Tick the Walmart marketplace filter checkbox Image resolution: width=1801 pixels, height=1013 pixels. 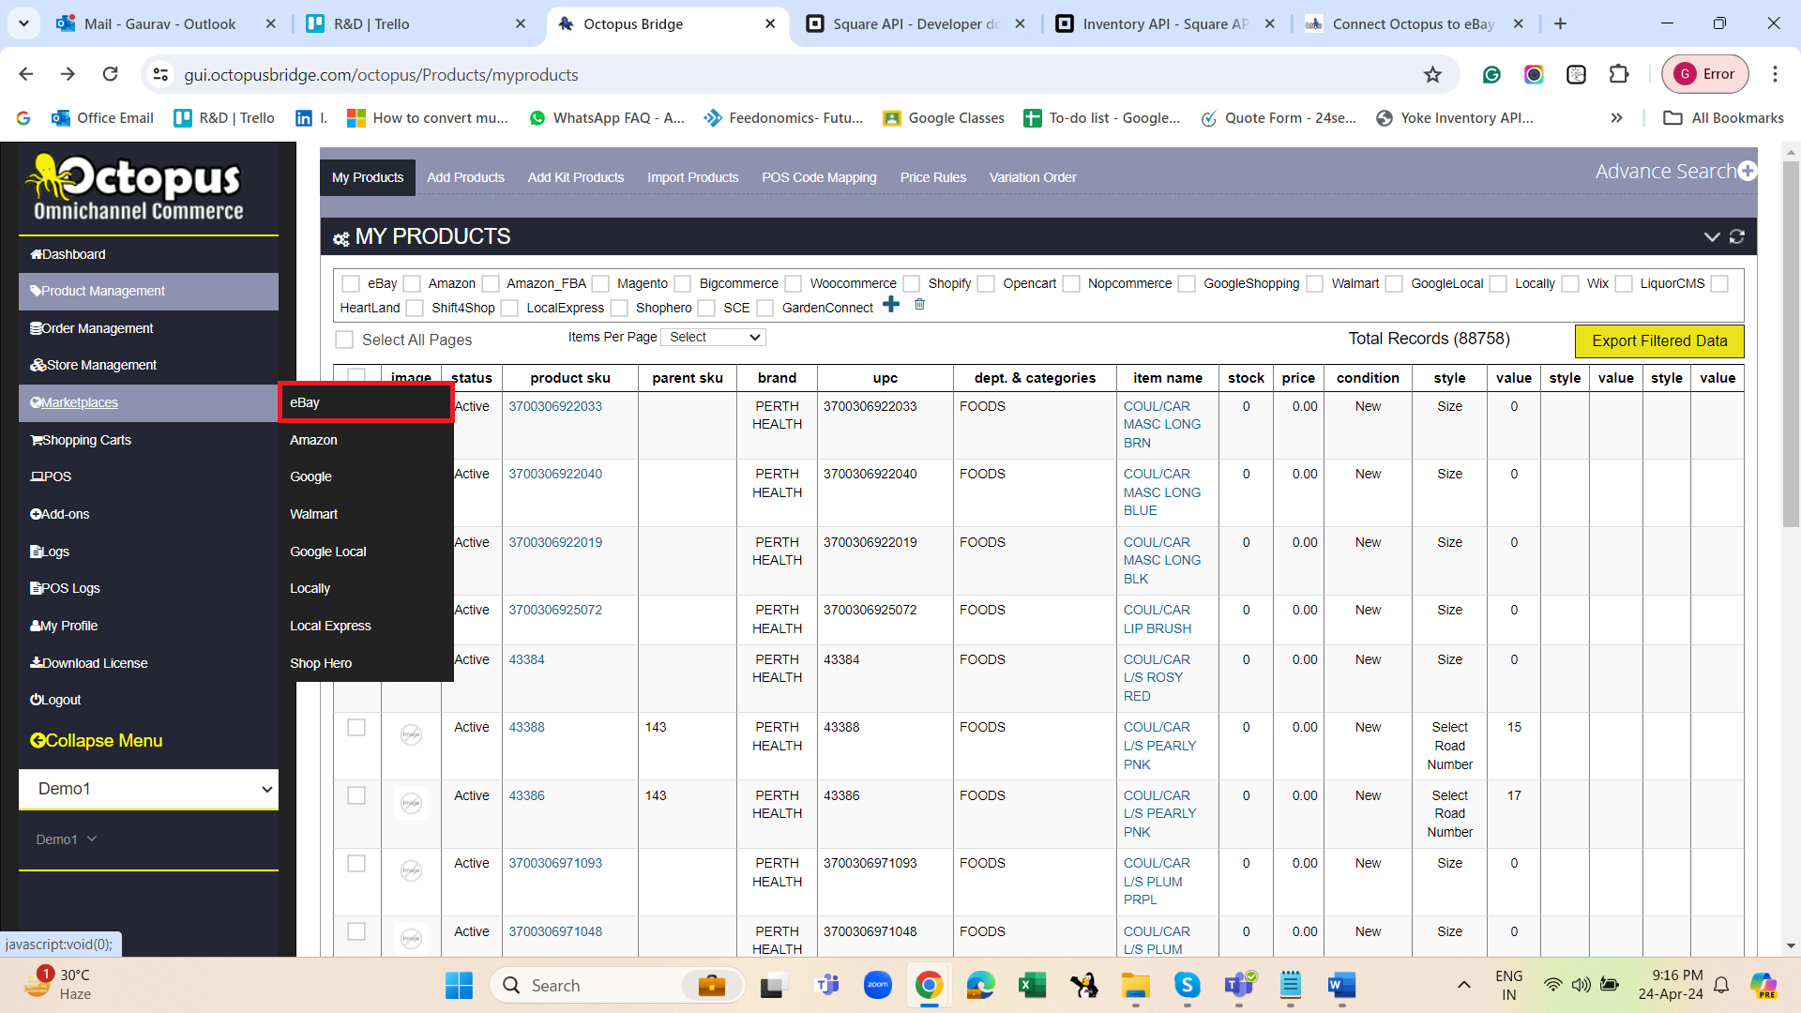[1315, 284]
